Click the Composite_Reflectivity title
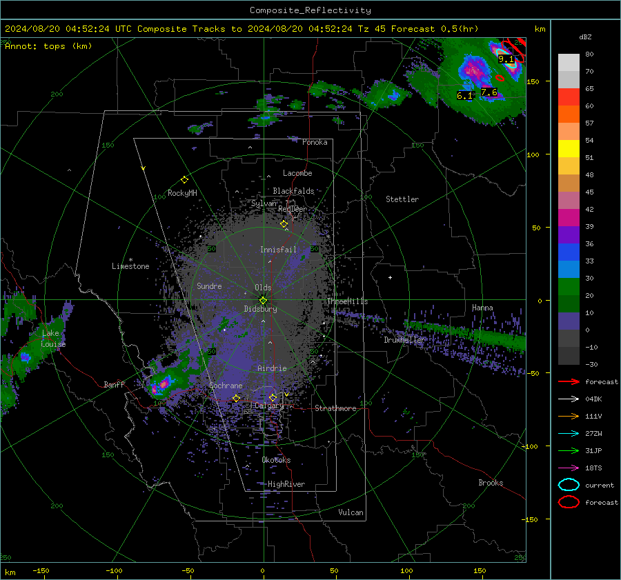The height and width of the screenshot is (580, 621). click(x=310, y=10)
